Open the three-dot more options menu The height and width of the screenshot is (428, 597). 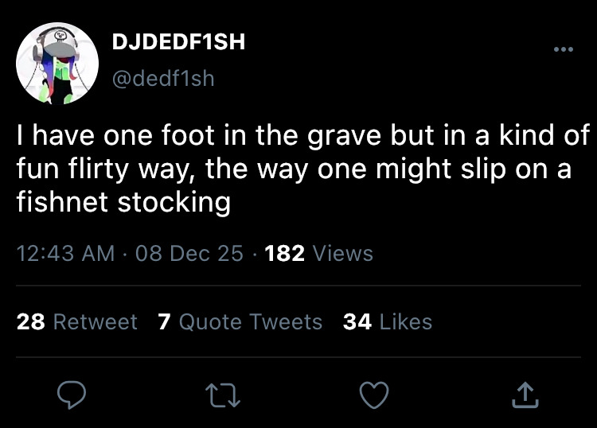click(563, 49)
